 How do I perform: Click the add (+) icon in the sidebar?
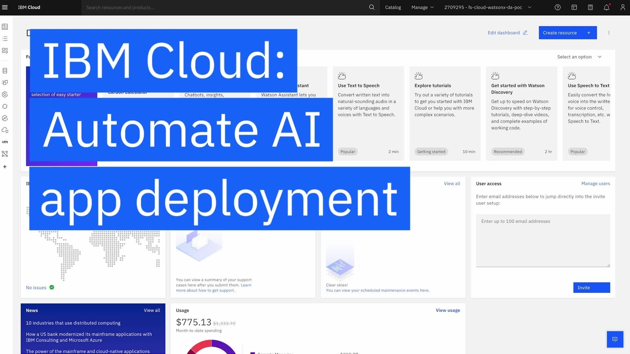pos(5,167)
